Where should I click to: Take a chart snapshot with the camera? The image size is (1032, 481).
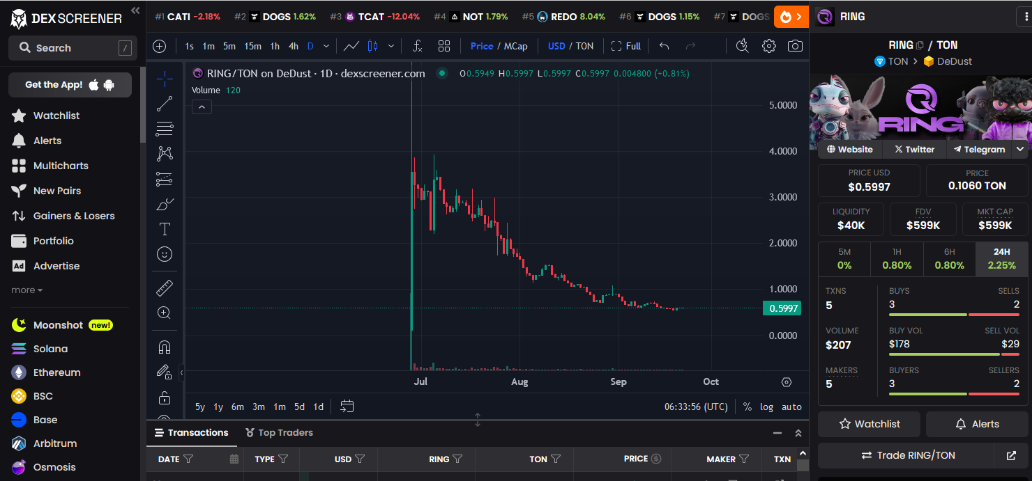tap(795, 46)
